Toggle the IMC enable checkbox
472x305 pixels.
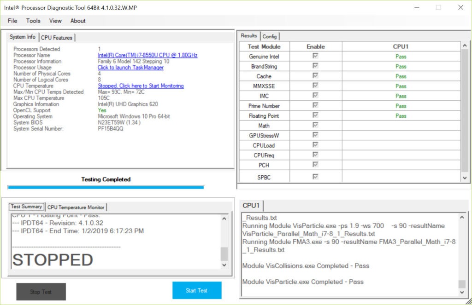(315, 96)
